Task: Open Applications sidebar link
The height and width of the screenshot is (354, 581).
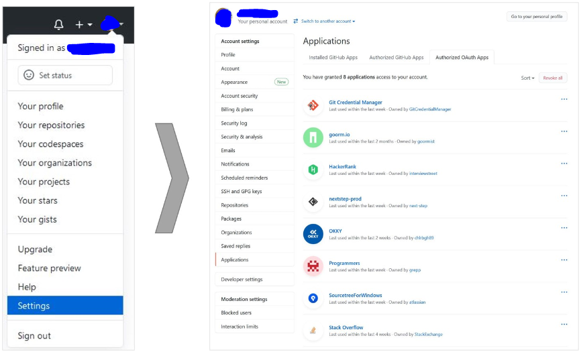Action: (x=254, y=260)
